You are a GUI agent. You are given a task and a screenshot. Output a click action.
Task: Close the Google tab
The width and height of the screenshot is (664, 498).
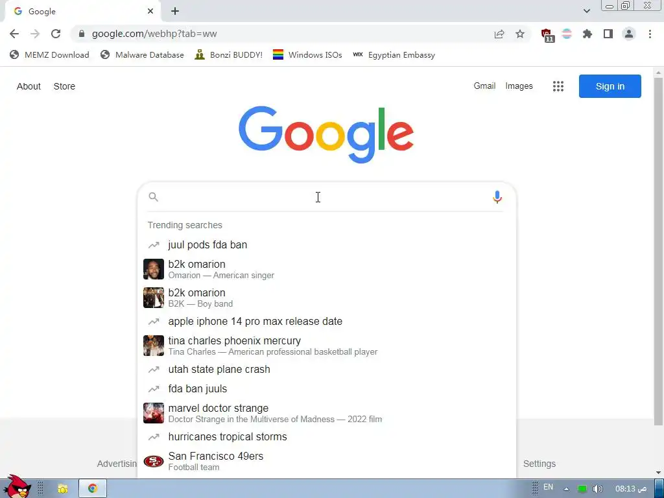point(150,12)
